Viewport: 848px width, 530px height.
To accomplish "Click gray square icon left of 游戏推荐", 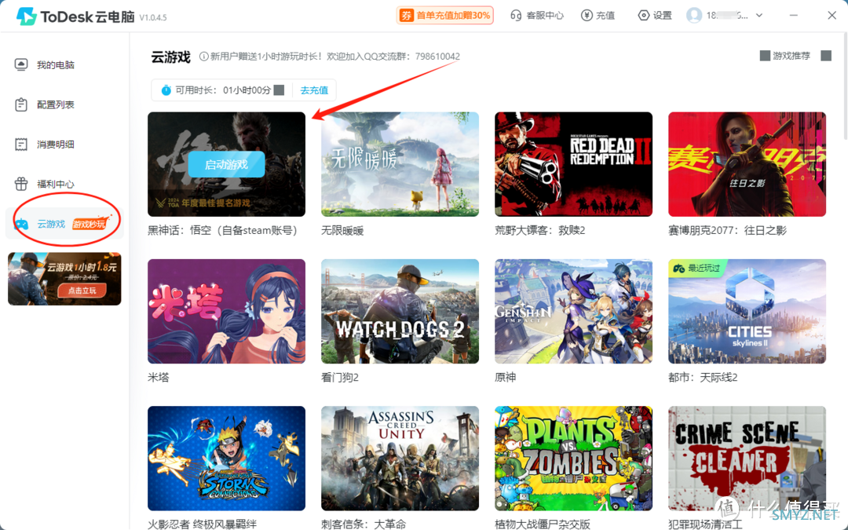I will [765, 56].
